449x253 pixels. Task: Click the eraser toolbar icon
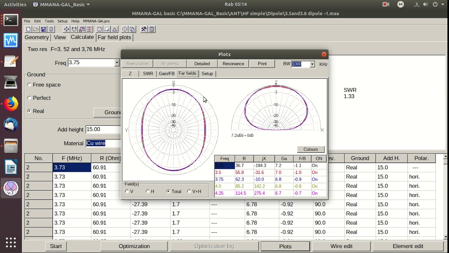click(107, 30)
